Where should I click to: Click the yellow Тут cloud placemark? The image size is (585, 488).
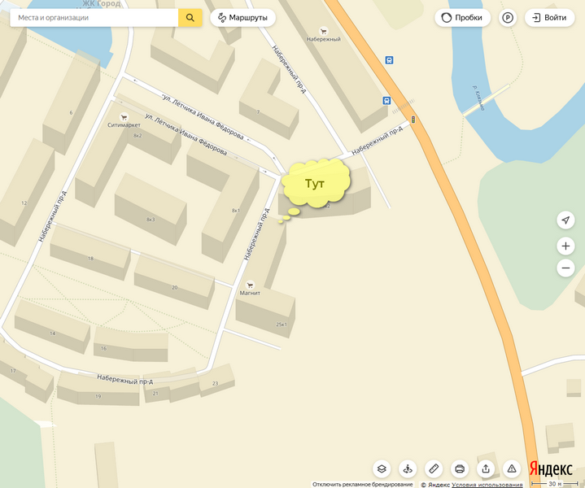coord(316,183)
